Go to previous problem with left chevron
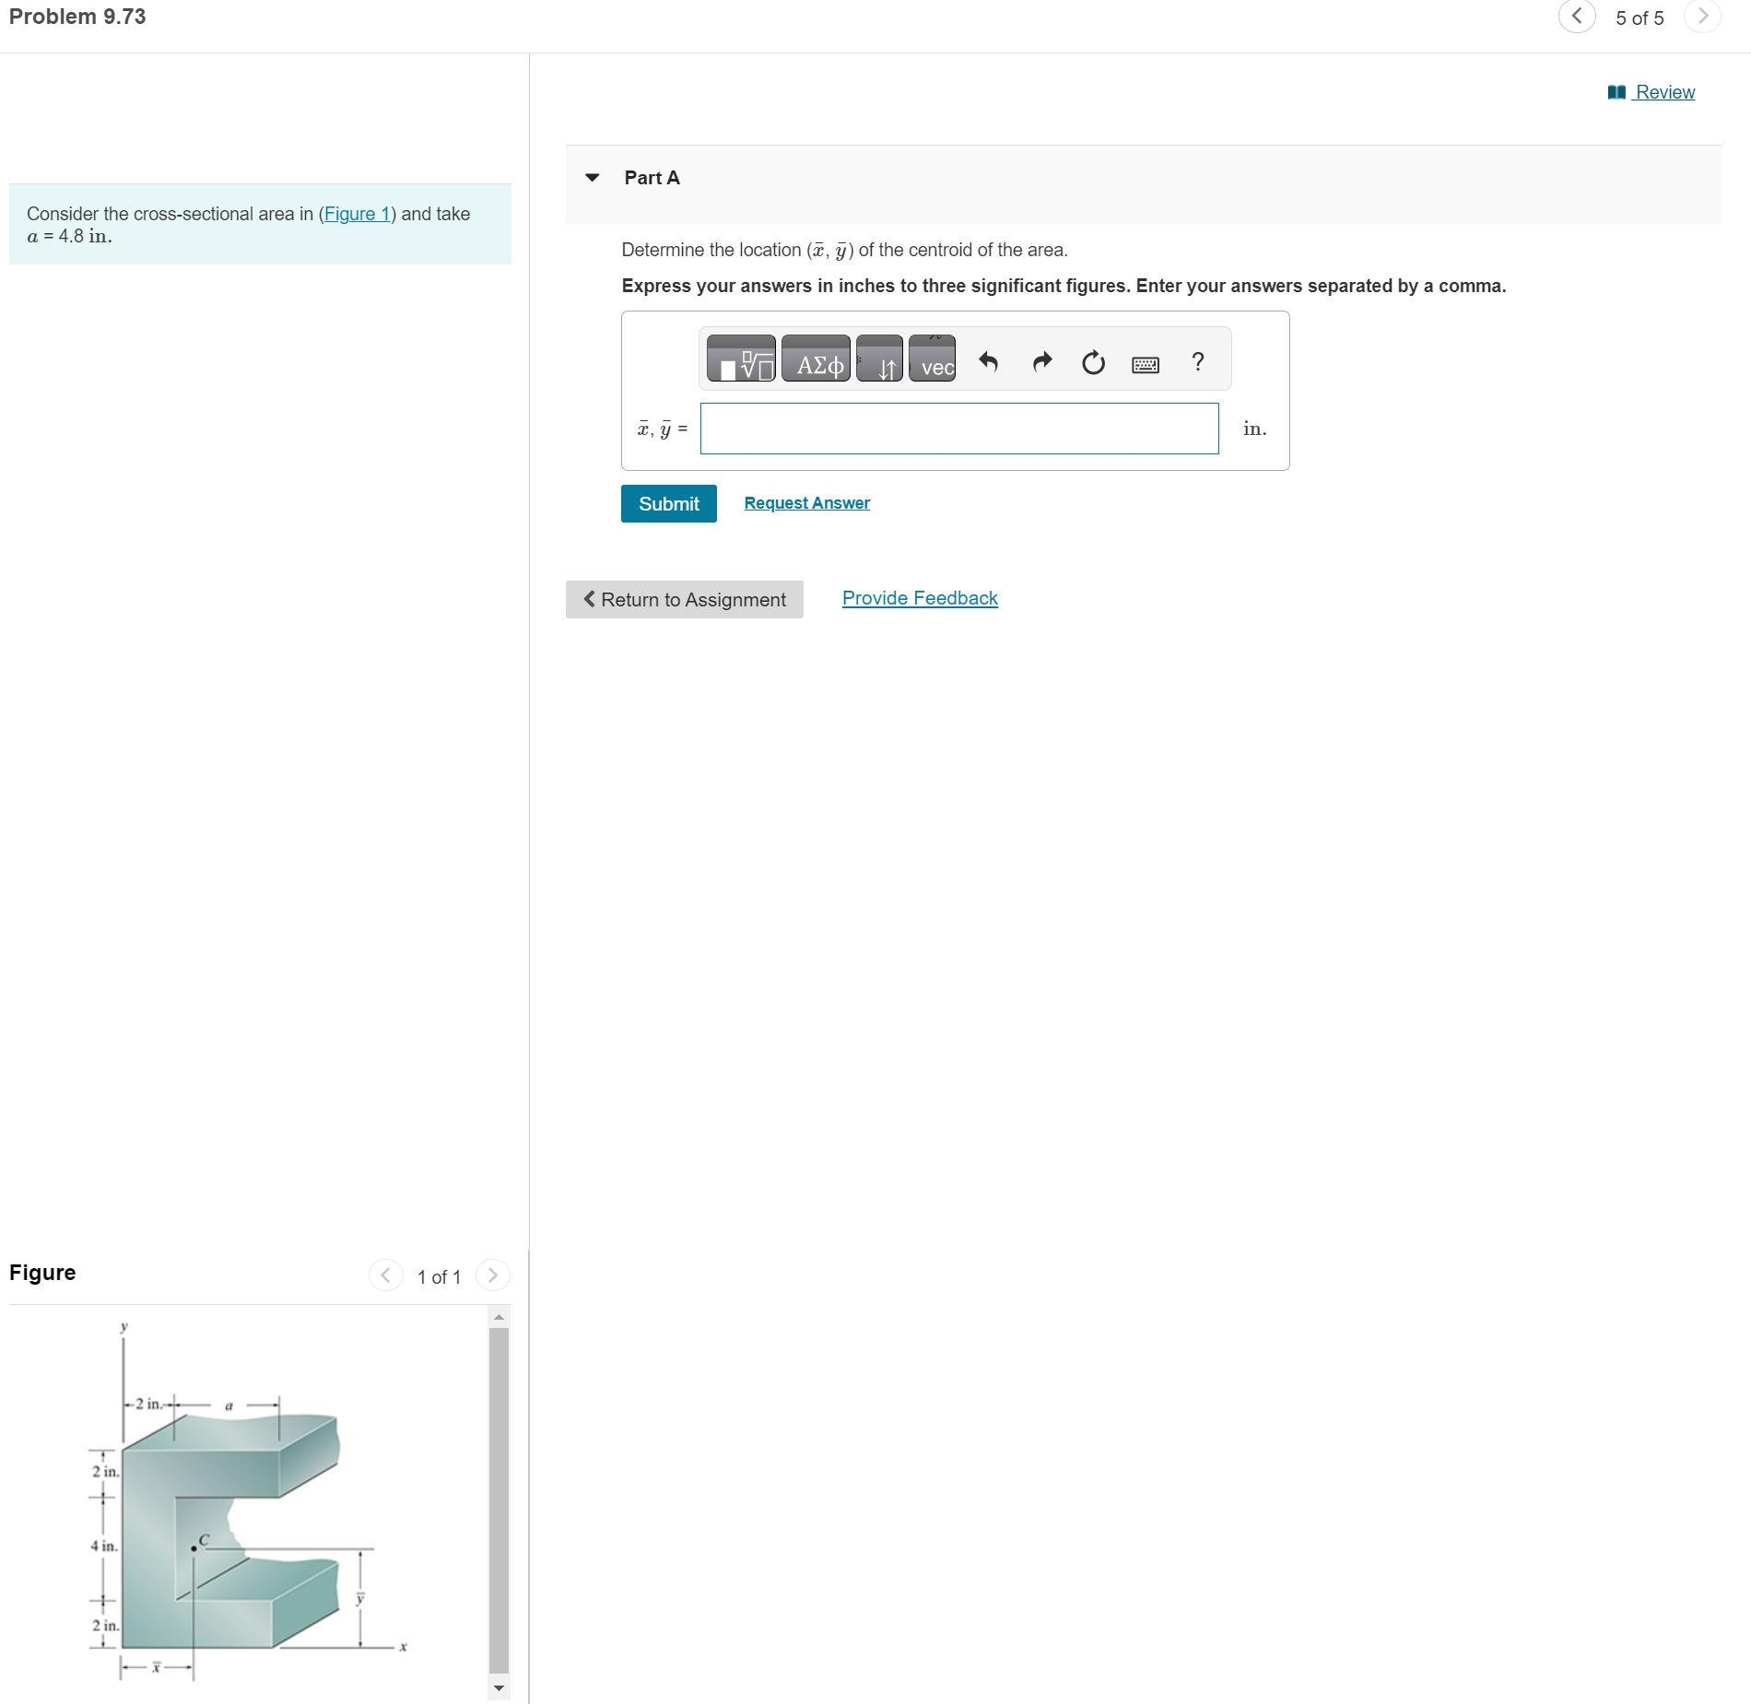 click(1576, 18)
